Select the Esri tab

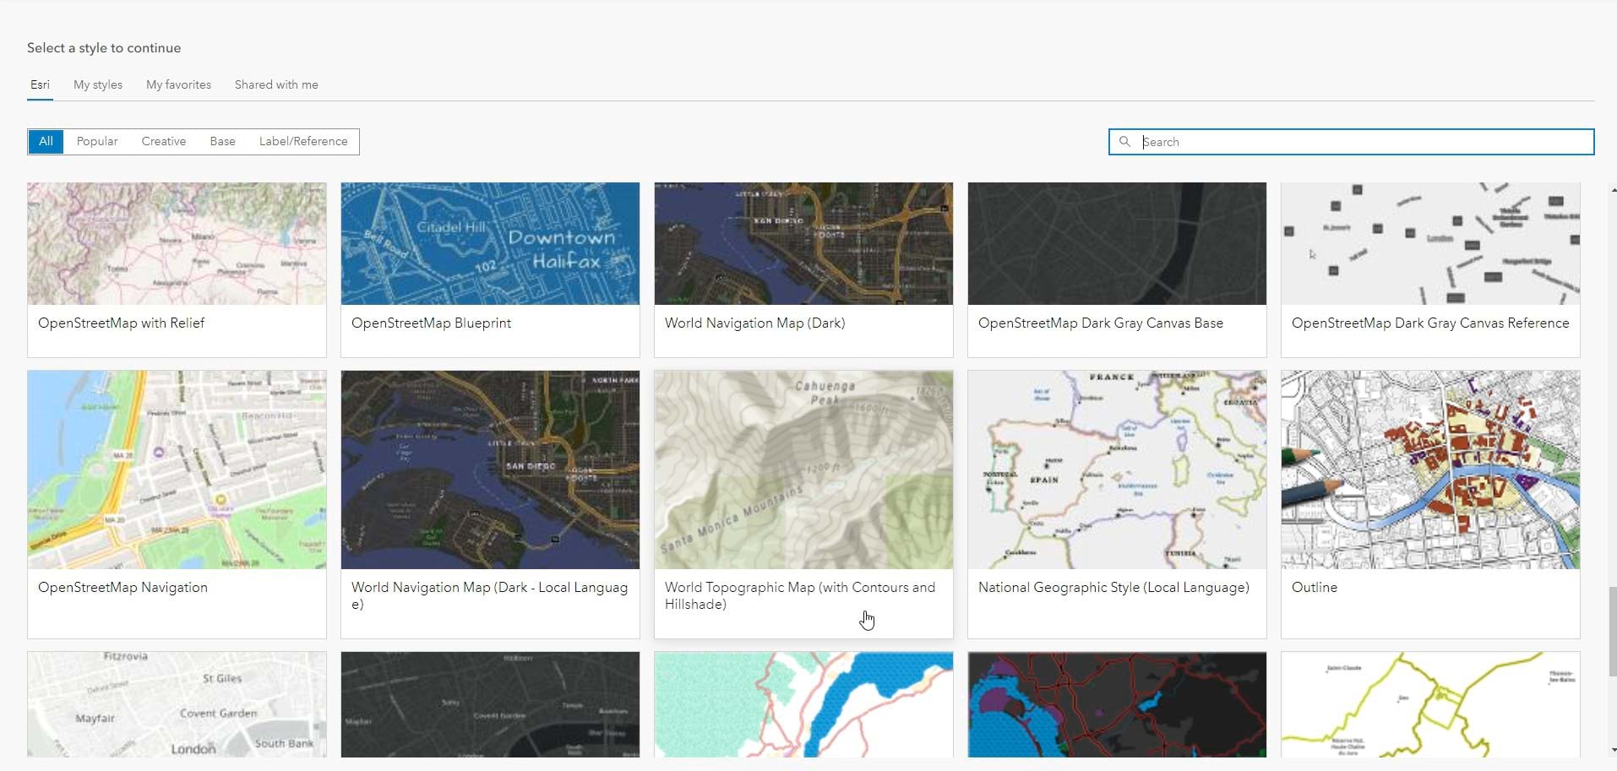(40, 84)
